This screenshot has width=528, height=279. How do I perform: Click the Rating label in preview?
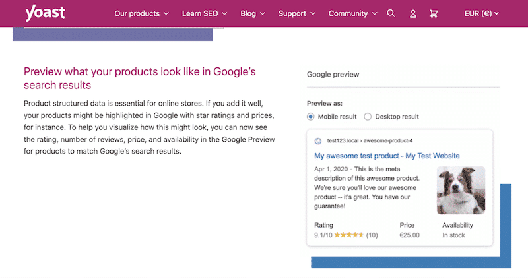(323, 225)
